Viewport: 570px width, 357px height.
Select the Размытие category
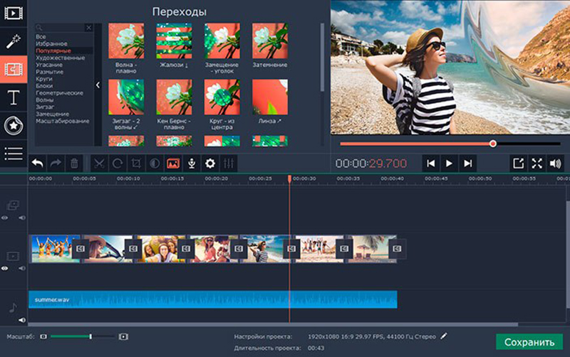[x=49, y=72]
